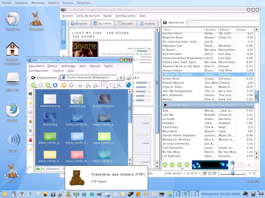Open Divers speaker desktop icon

click(13, 140)
